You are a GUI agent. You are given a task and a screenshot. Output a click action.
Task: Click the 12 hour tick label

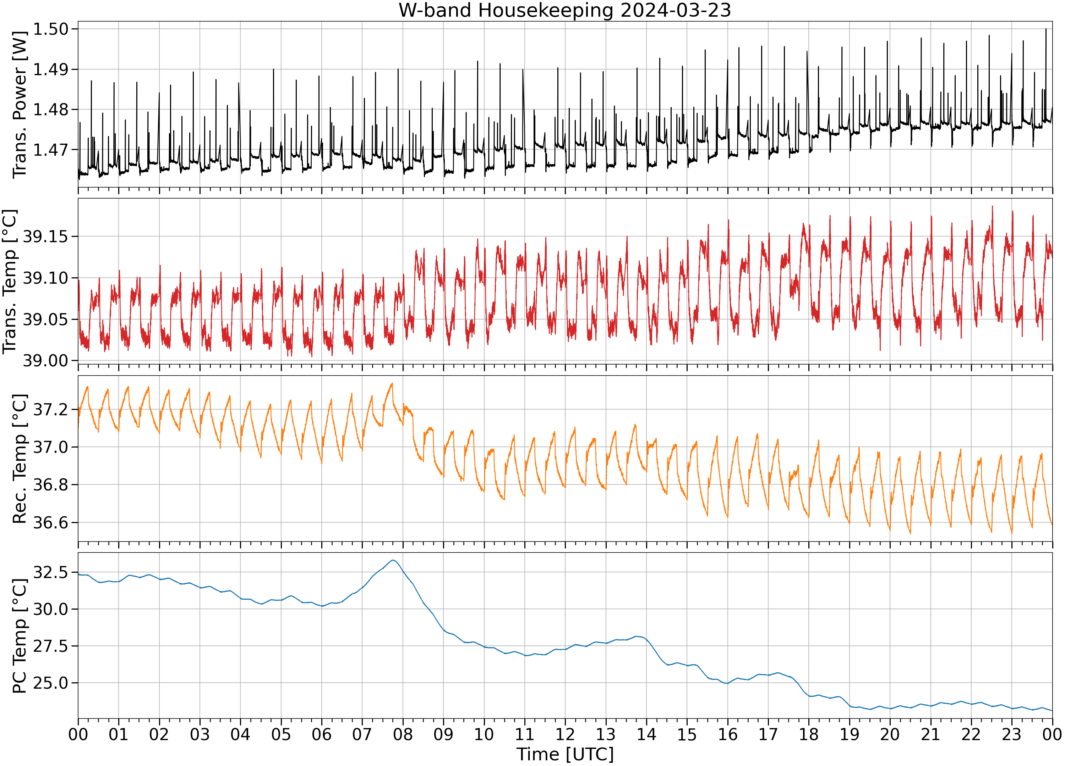565,734
